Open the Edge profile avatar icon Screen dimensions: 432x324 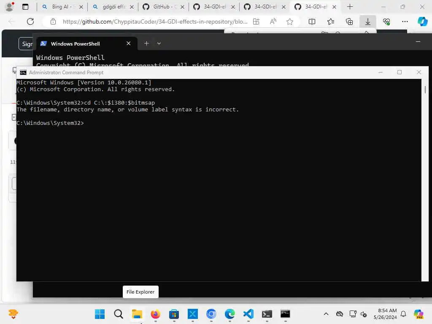pos(10,7)
